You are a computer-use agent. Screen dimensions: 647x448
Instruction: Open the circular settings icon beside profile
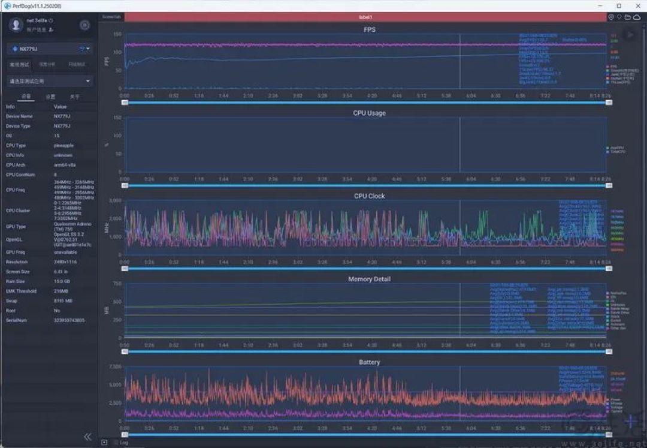(84, 25)
